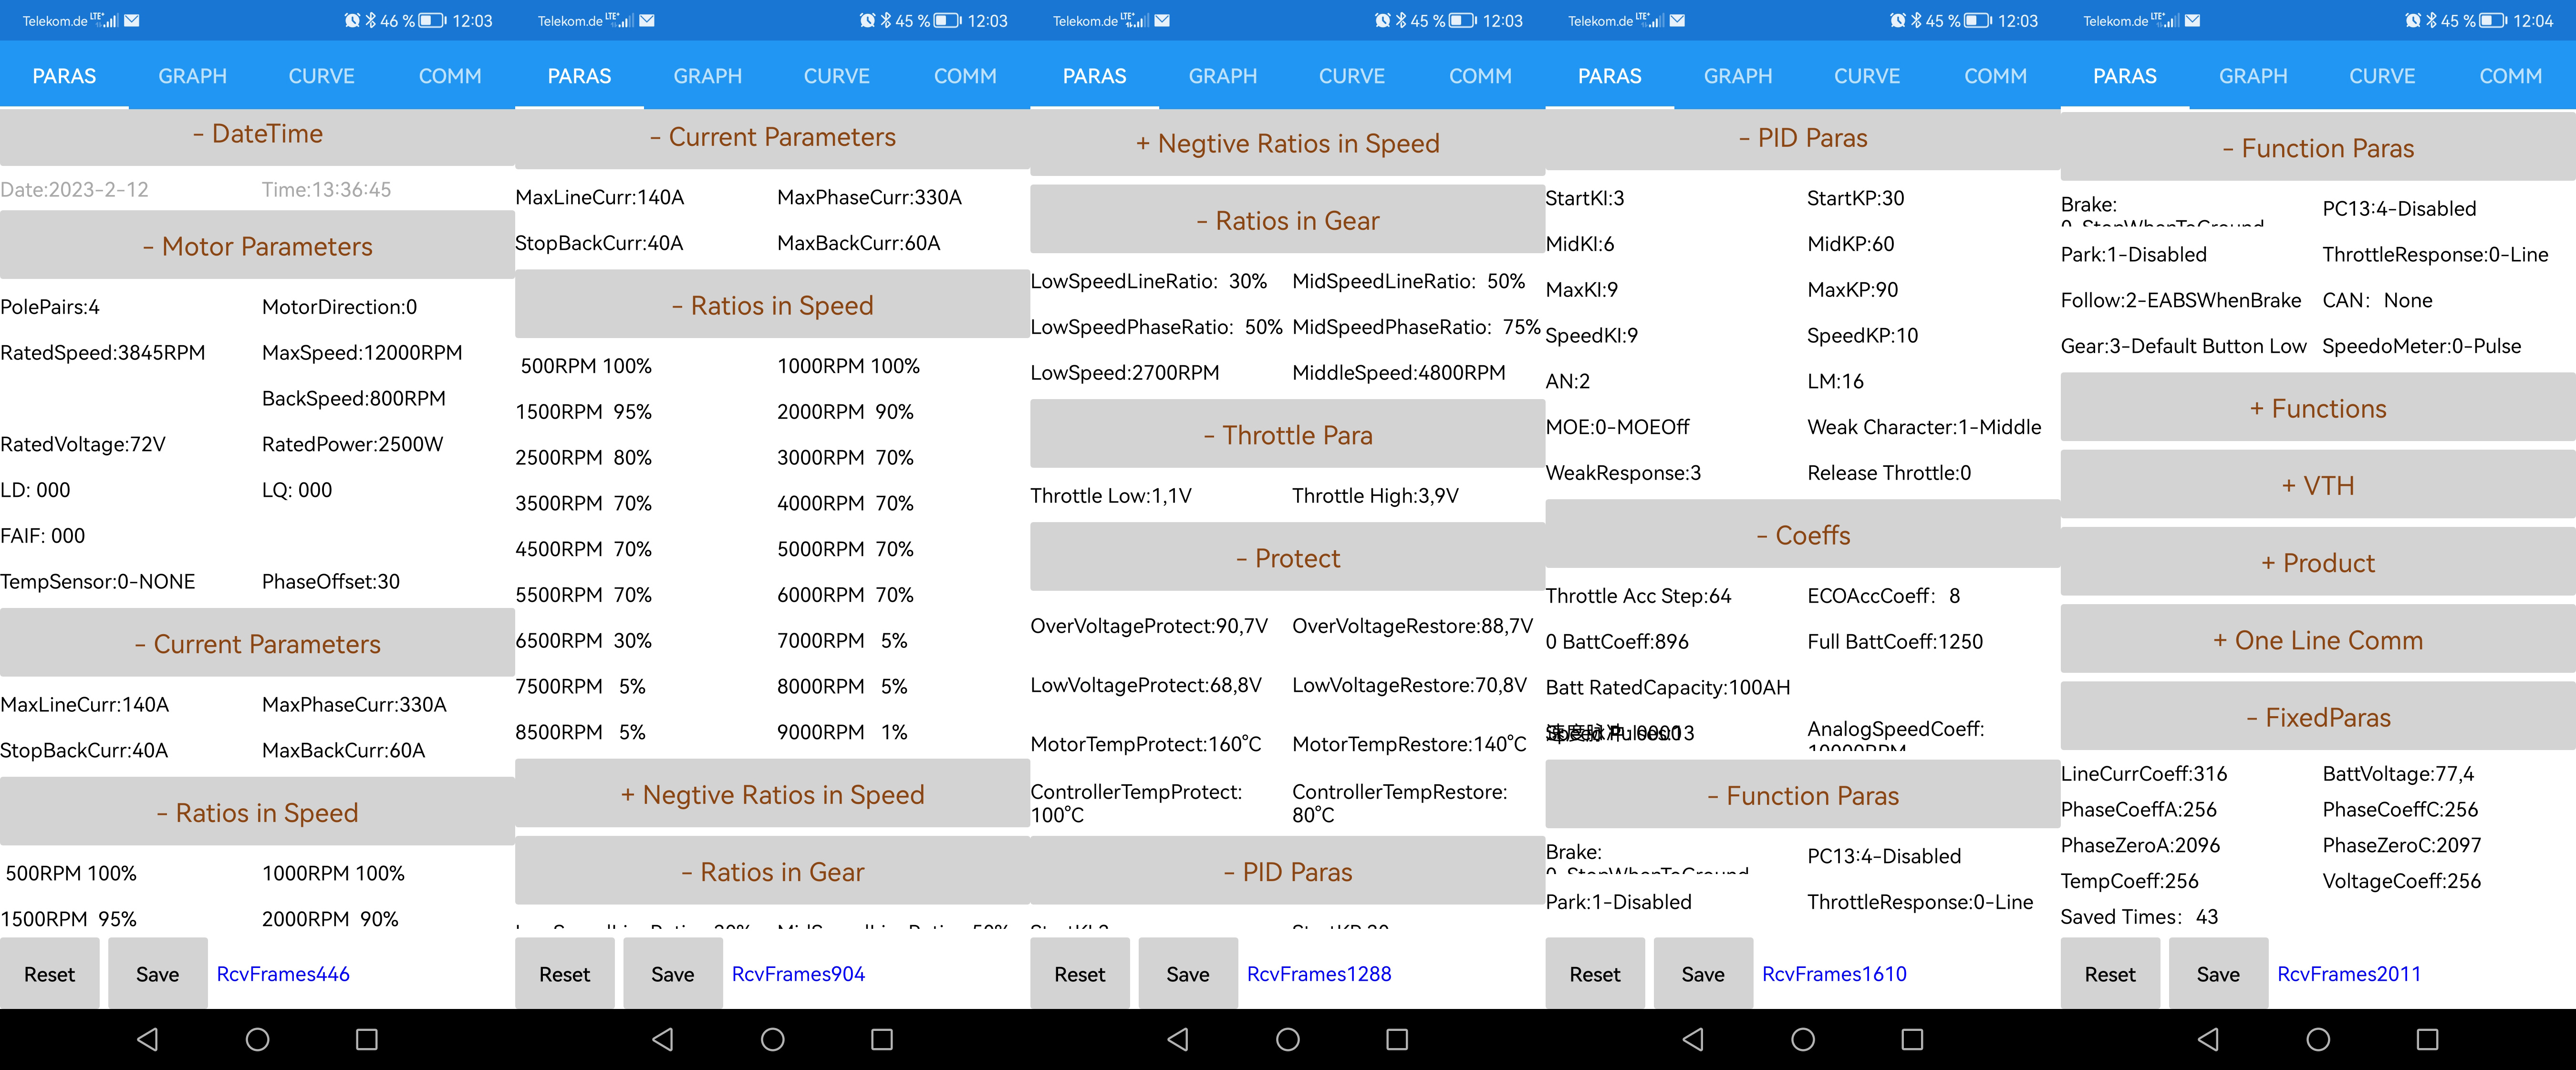Tap the battery icon beside 46 %

point(432,20)
